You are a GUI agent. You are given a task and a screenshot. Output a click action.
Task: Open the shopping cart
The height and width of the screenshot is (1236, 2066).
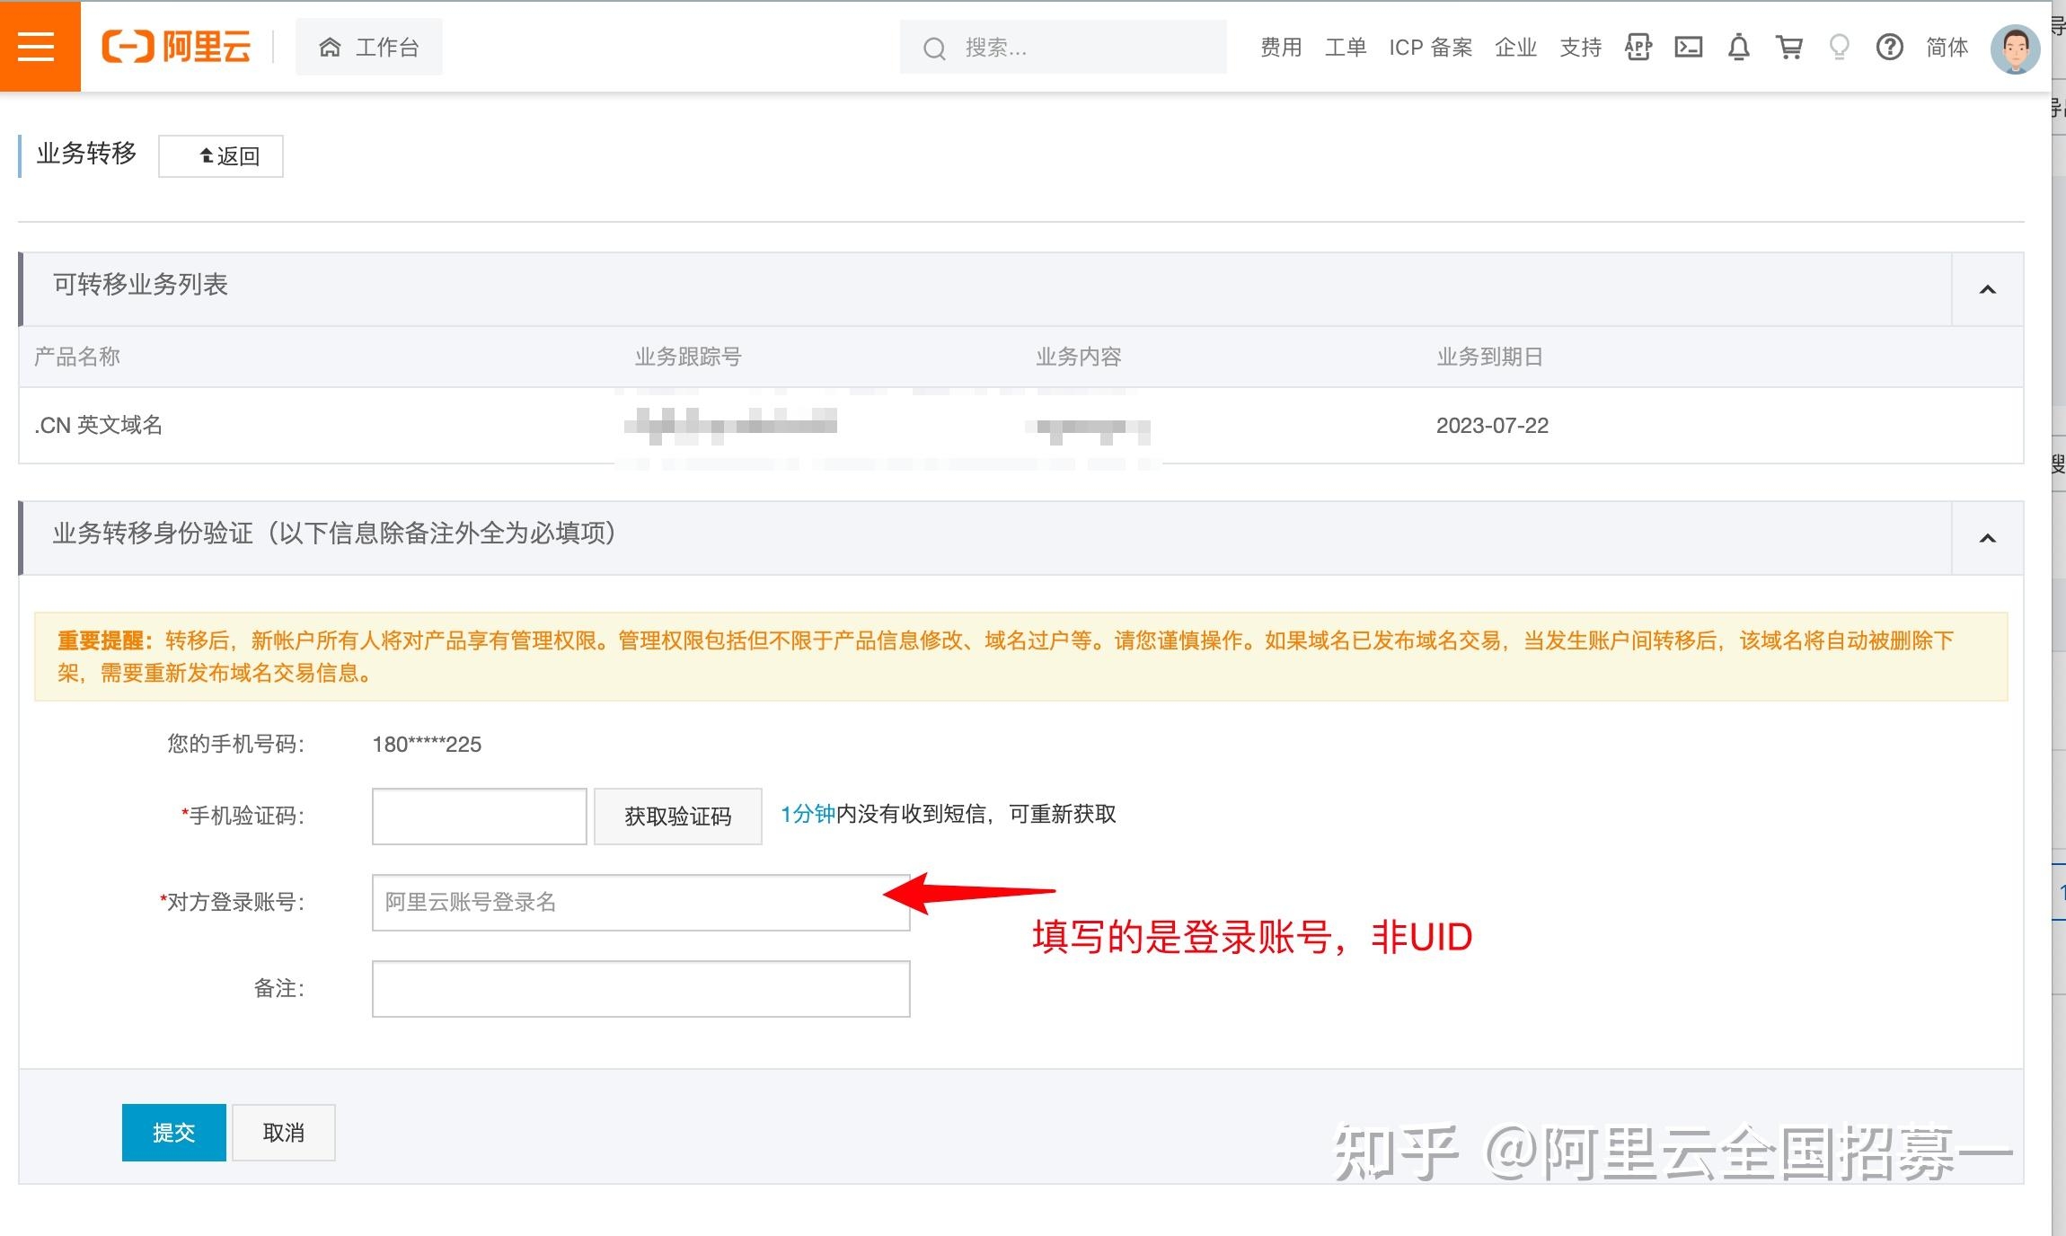coord(1788,47)
